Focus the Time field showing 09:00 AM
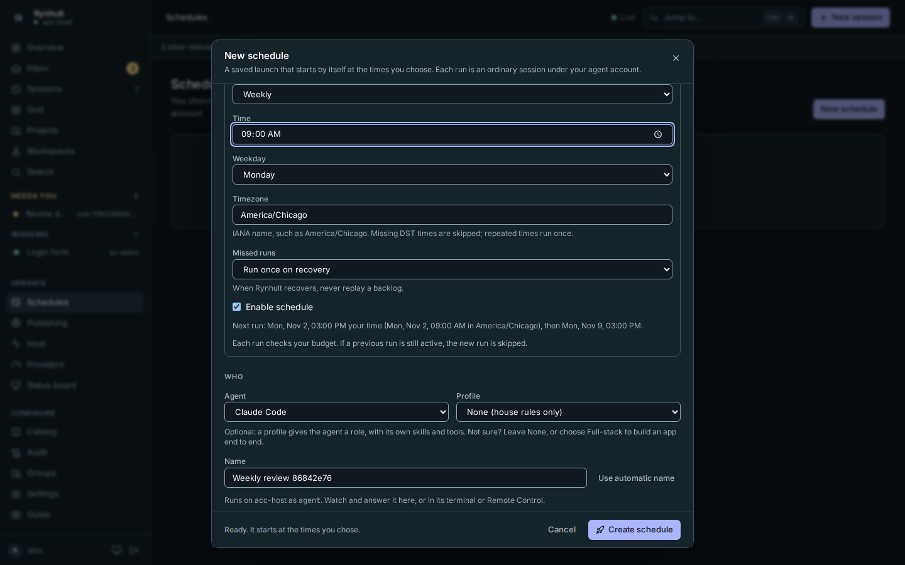Viewport: 905px width, 565px height. pos(452,134)
